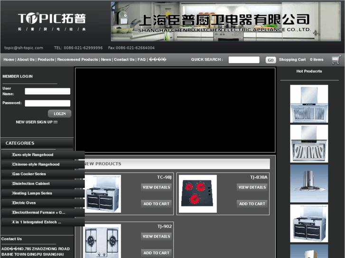This screenshot has width=345, height=258.
Task: View details for TC-98J
Action: [156, 187]
